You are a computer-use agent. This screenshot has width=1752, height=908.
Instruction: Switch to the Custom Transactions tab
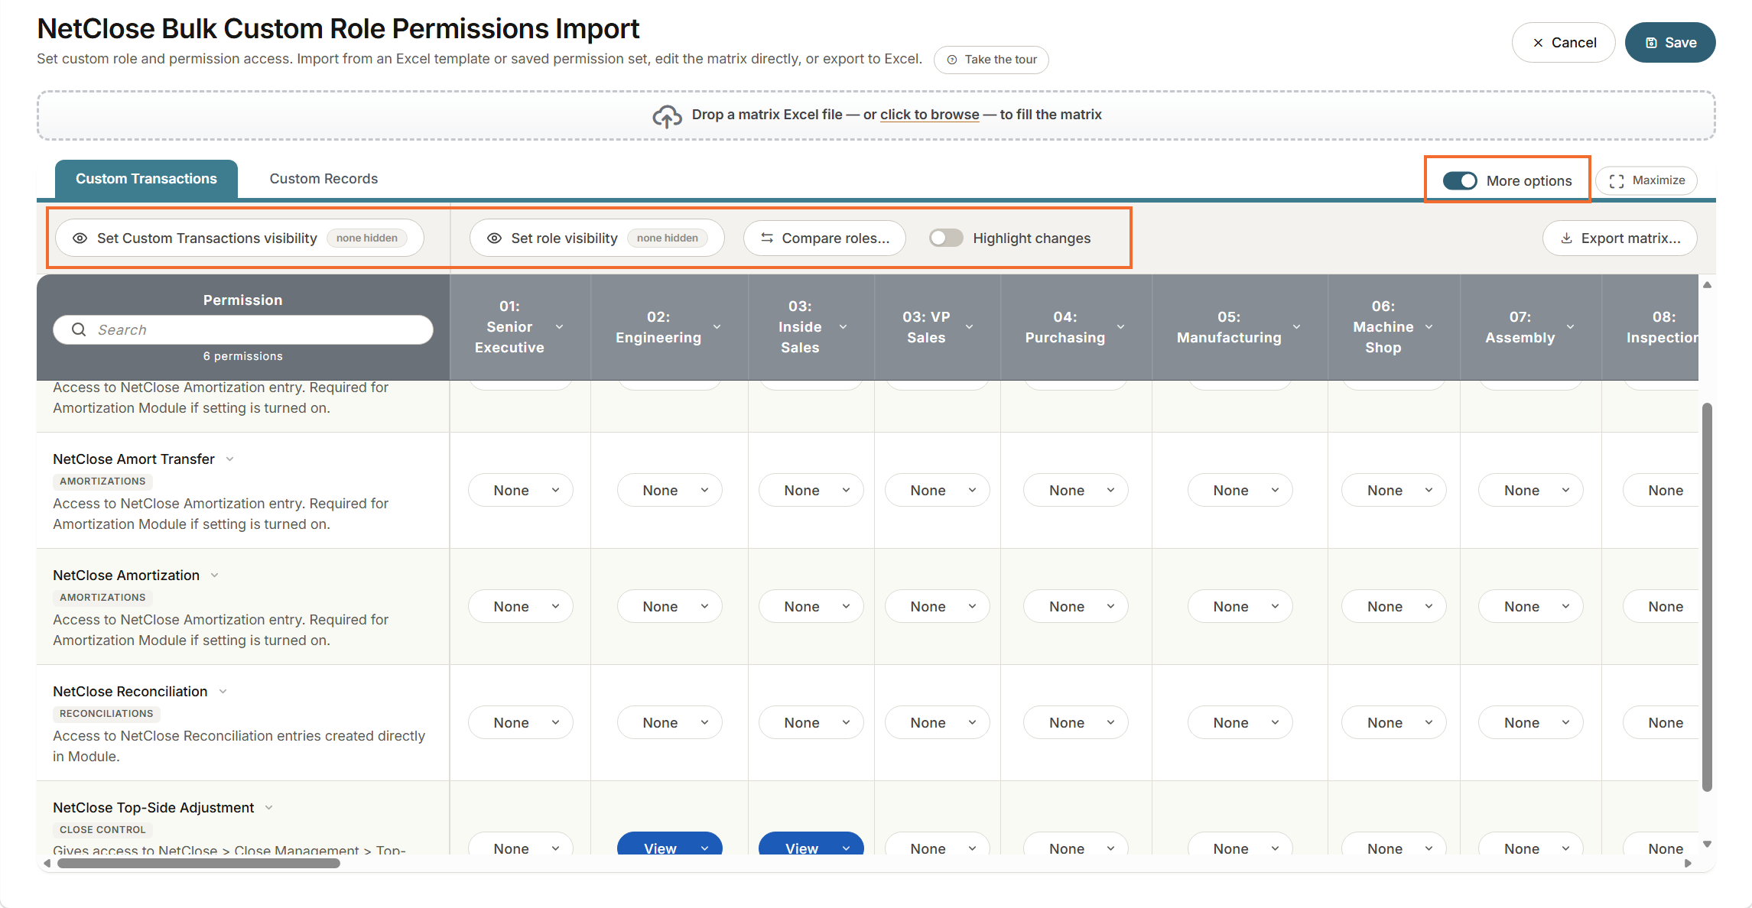tap(146, 179)
